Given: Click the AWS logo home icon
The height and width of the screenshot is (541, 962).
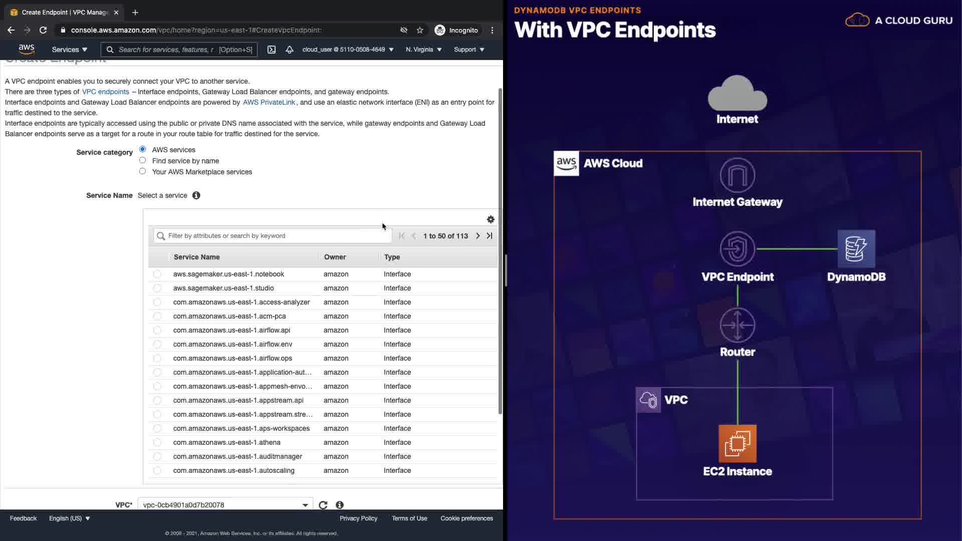Looking at the screenshot, I should coord(27,49).
